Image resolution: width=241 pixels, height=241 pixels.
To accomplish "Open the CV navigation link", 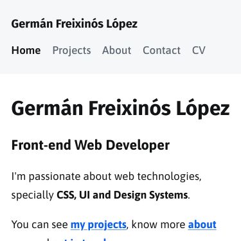I will pyautogui.click(x=199, y=51).
